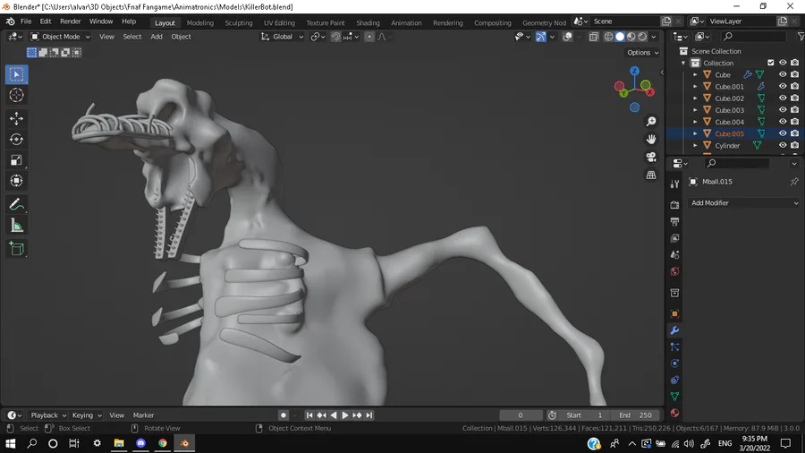
Task: Activate the 3D Cursor tool
Action: (x=16, y=95)
